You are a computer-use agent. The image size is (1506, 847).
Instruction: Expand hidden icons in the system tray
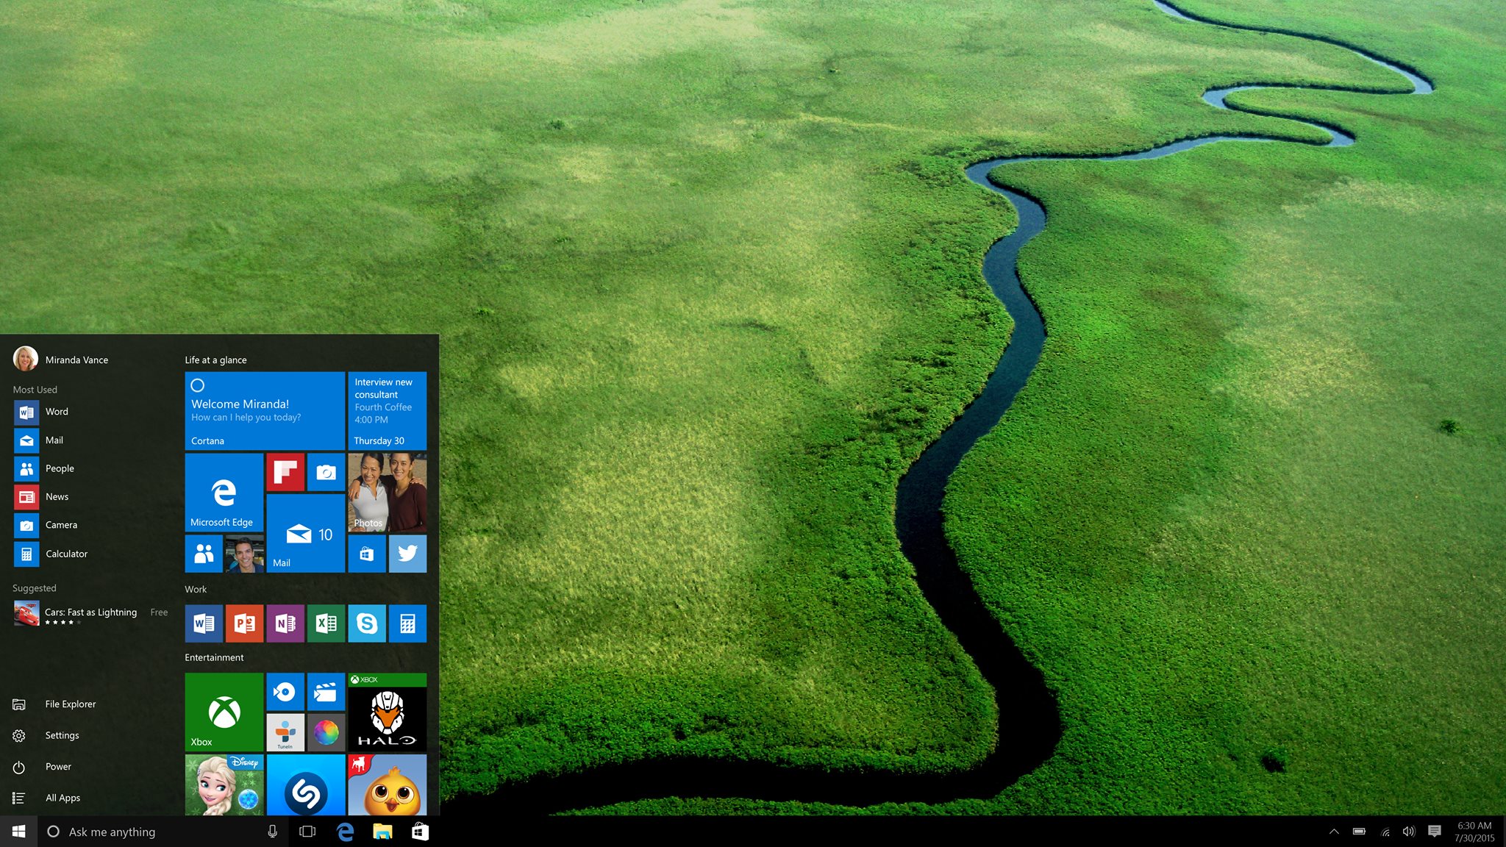tap(1334, 832)
